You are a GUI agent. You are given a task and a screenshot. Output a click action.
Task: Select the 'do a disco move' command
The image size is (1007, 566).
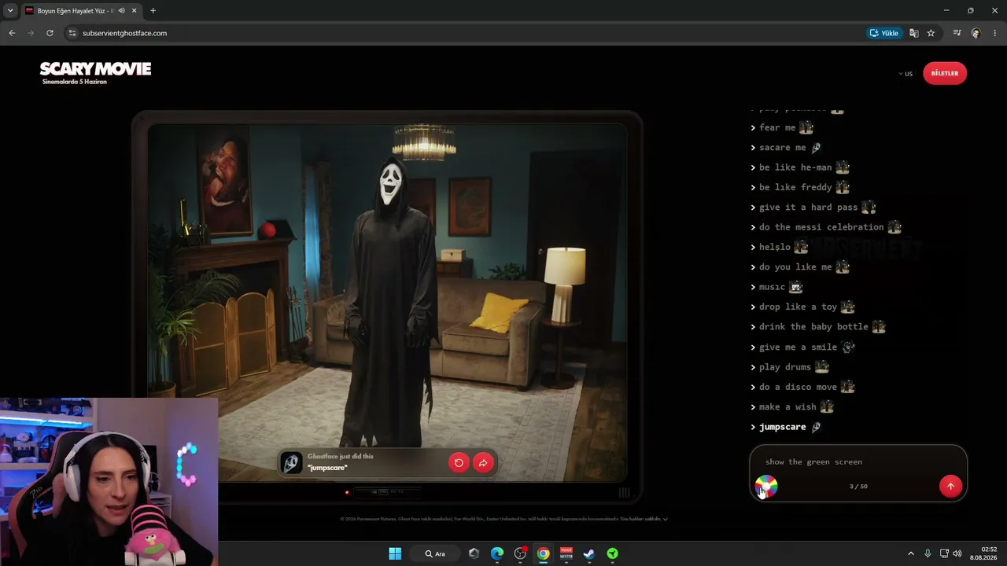coord(798,387)
